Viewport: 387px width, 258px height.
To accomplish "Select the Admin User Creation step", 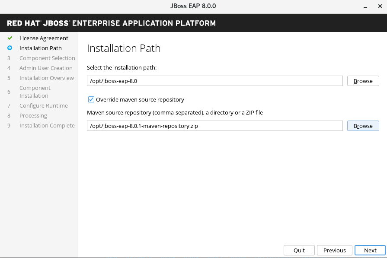I will click(46, 68).
